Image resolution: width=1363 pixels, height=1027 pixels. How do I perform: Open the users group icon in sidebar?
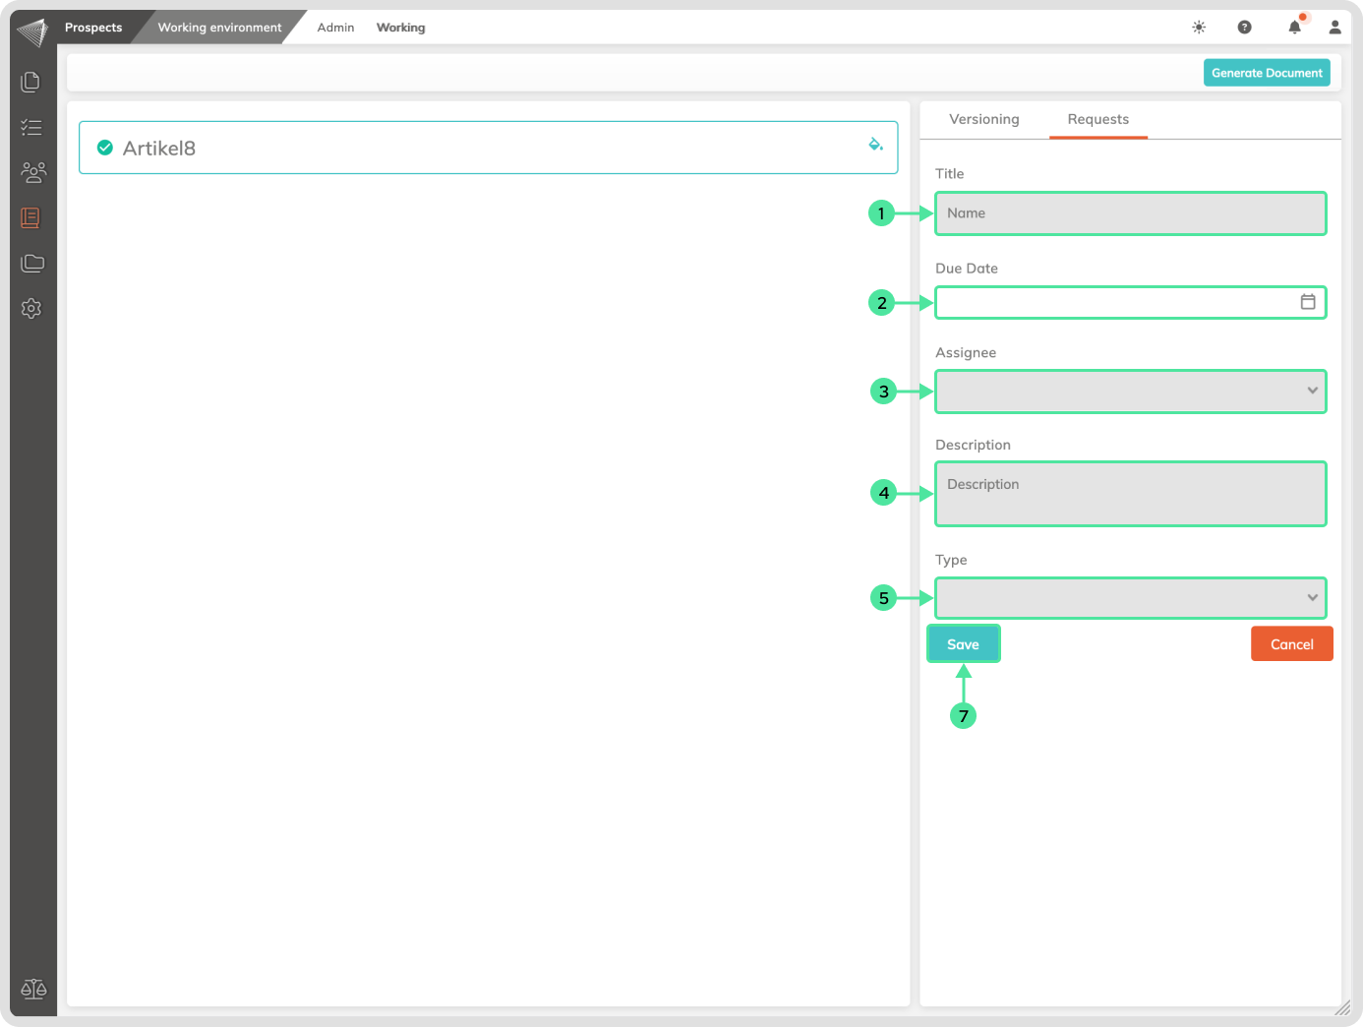click(x=32, y=172)
